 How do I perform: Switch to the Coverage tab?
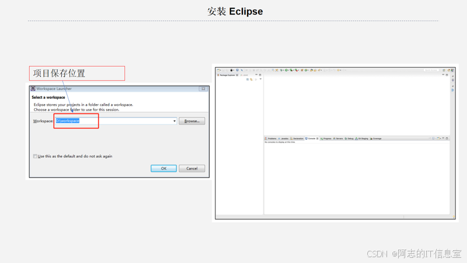tap(375, 139)
